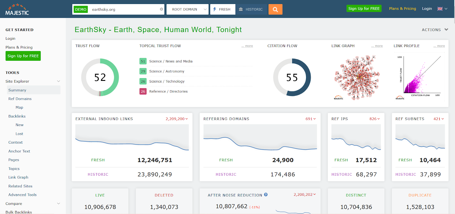Open Anchor Text in the sidebar

(19, 151)
